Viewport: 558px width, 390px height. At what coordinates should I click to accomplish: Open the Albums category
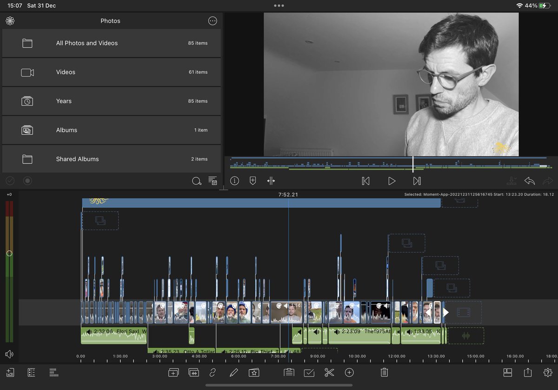[x=112, y=130]
